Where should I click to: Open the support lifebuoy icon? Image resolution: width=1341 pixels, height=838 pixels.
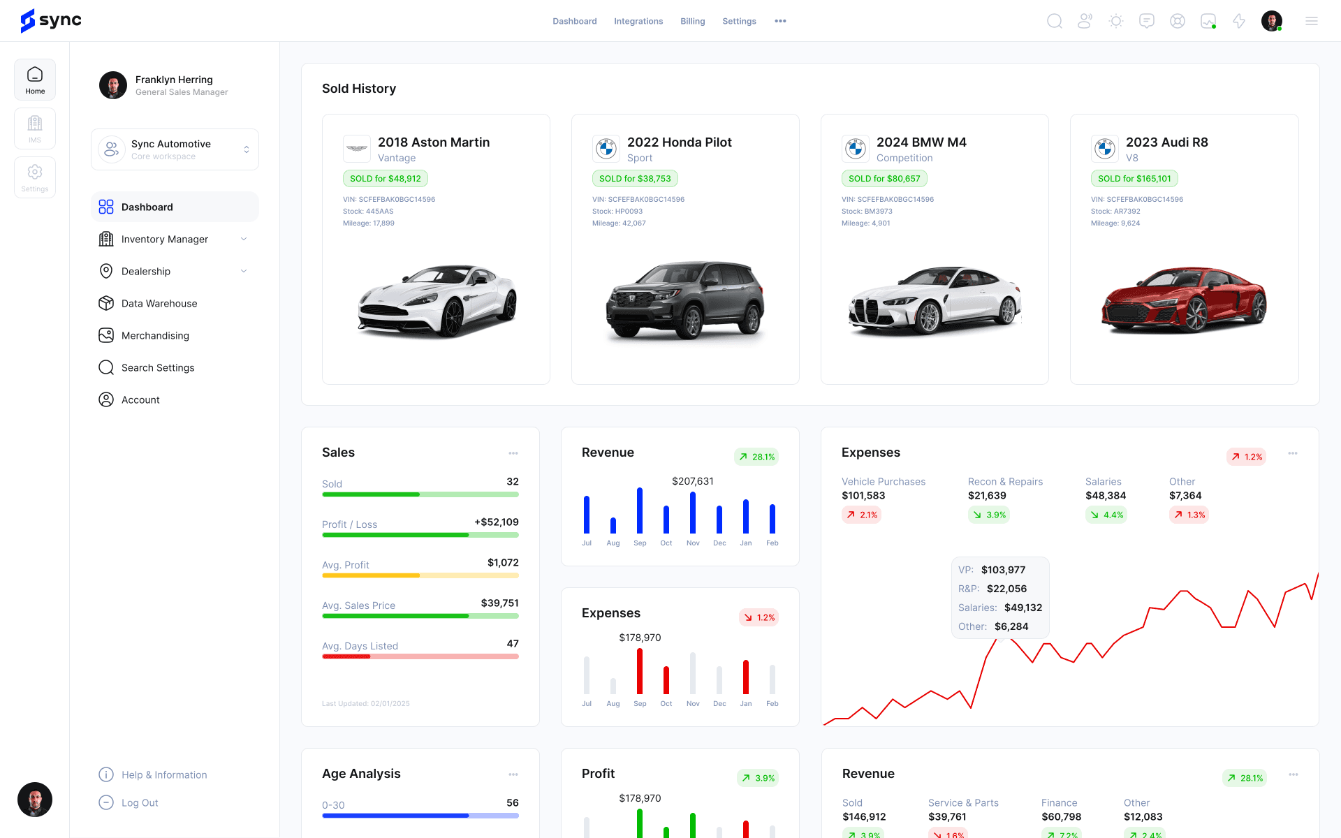tap(1178, 21)
